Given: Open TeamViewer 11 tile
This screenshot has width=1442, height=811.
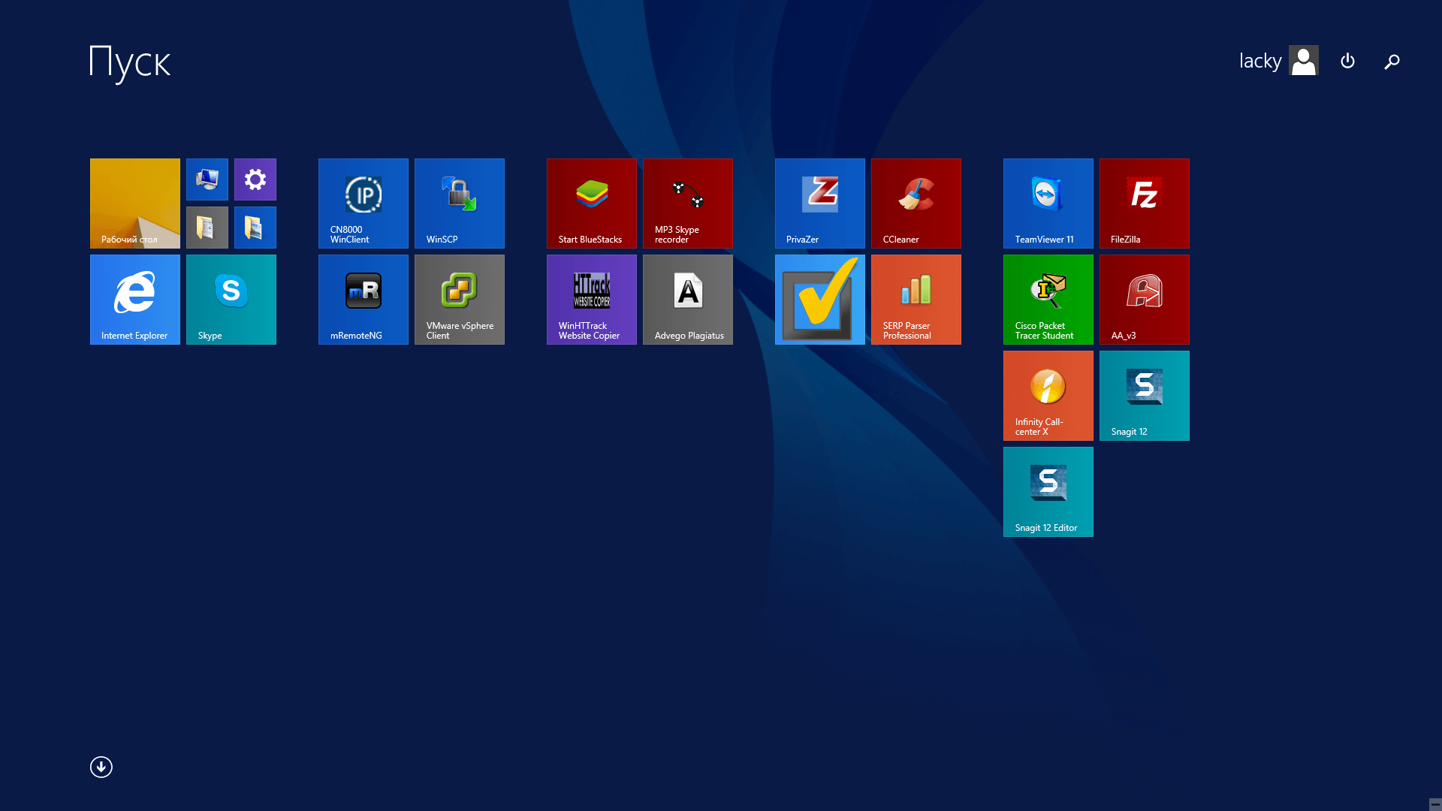Looking at the screenshot, I should [1048, 204].
